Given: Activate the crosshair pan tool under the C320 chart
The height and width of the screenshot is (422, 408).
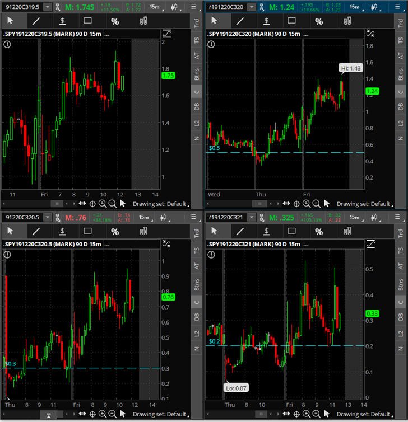Looking at the screenshot, I should 296,204.
